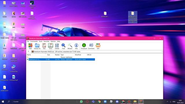
Task: Open the Options menu
Action: [53, 41]
